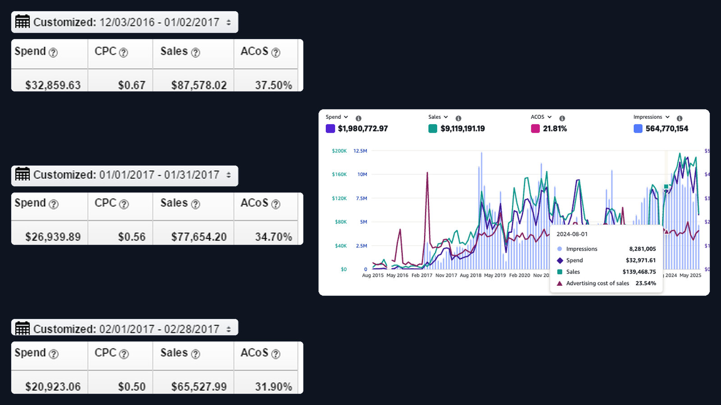Open the Sales metric dropdown in chart
Screen dimensions: 721x405
tap(438, 117)
